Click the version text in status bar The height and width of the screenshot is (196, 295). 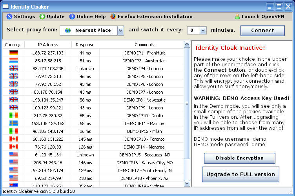click(38, 191)
